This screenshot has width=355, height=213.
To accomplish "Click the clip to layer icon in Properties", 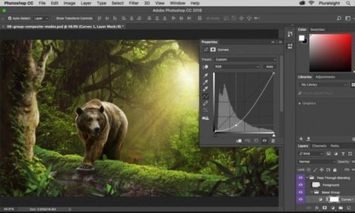I will 239,141.
